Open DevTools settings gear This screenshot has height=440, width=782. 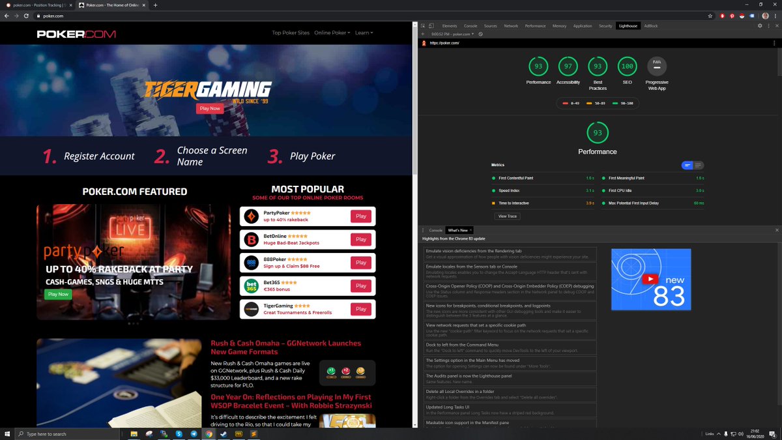click(760, 25)
